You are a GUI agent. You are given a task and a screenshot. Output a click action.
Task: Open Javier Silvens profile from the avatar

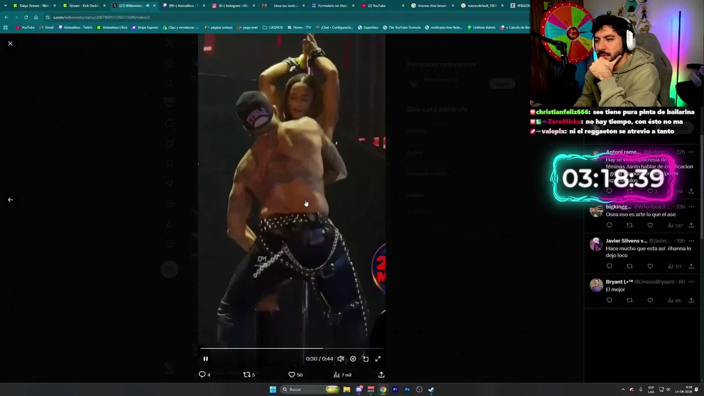(596, 244)
